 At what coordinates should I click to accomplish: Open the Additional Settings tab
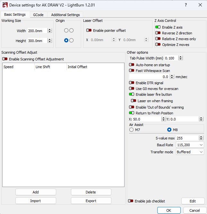click(65, 15)
